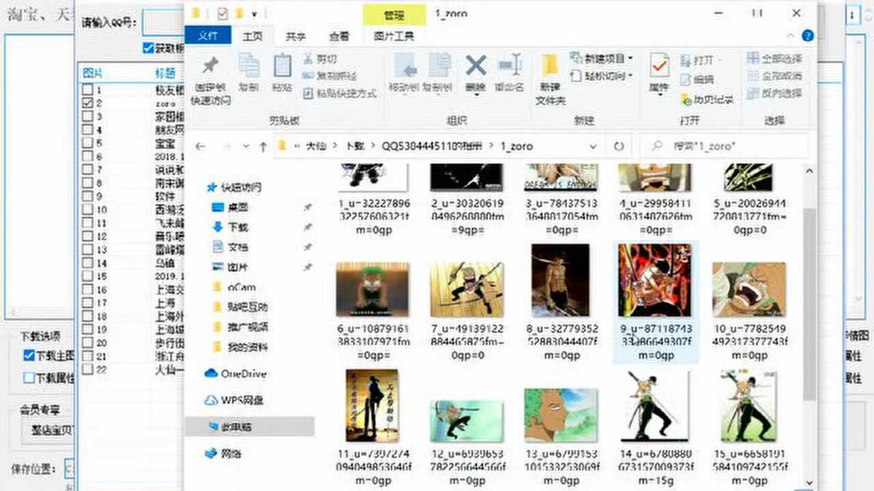
Task: Toggle the 获取相册 checkbox in background window
Action: coord(148,48)
